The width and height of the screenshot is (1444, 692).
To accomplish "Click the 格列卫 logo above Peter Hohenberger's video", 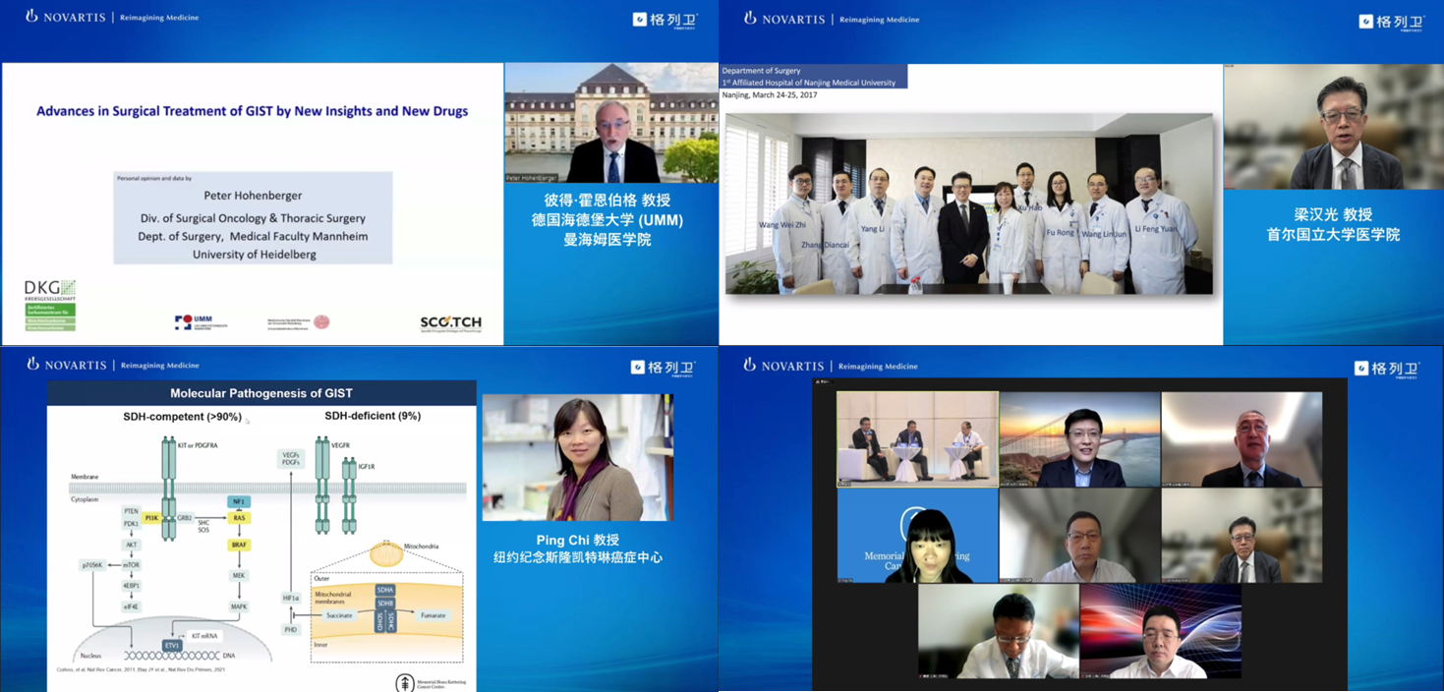I will (667, 20).
